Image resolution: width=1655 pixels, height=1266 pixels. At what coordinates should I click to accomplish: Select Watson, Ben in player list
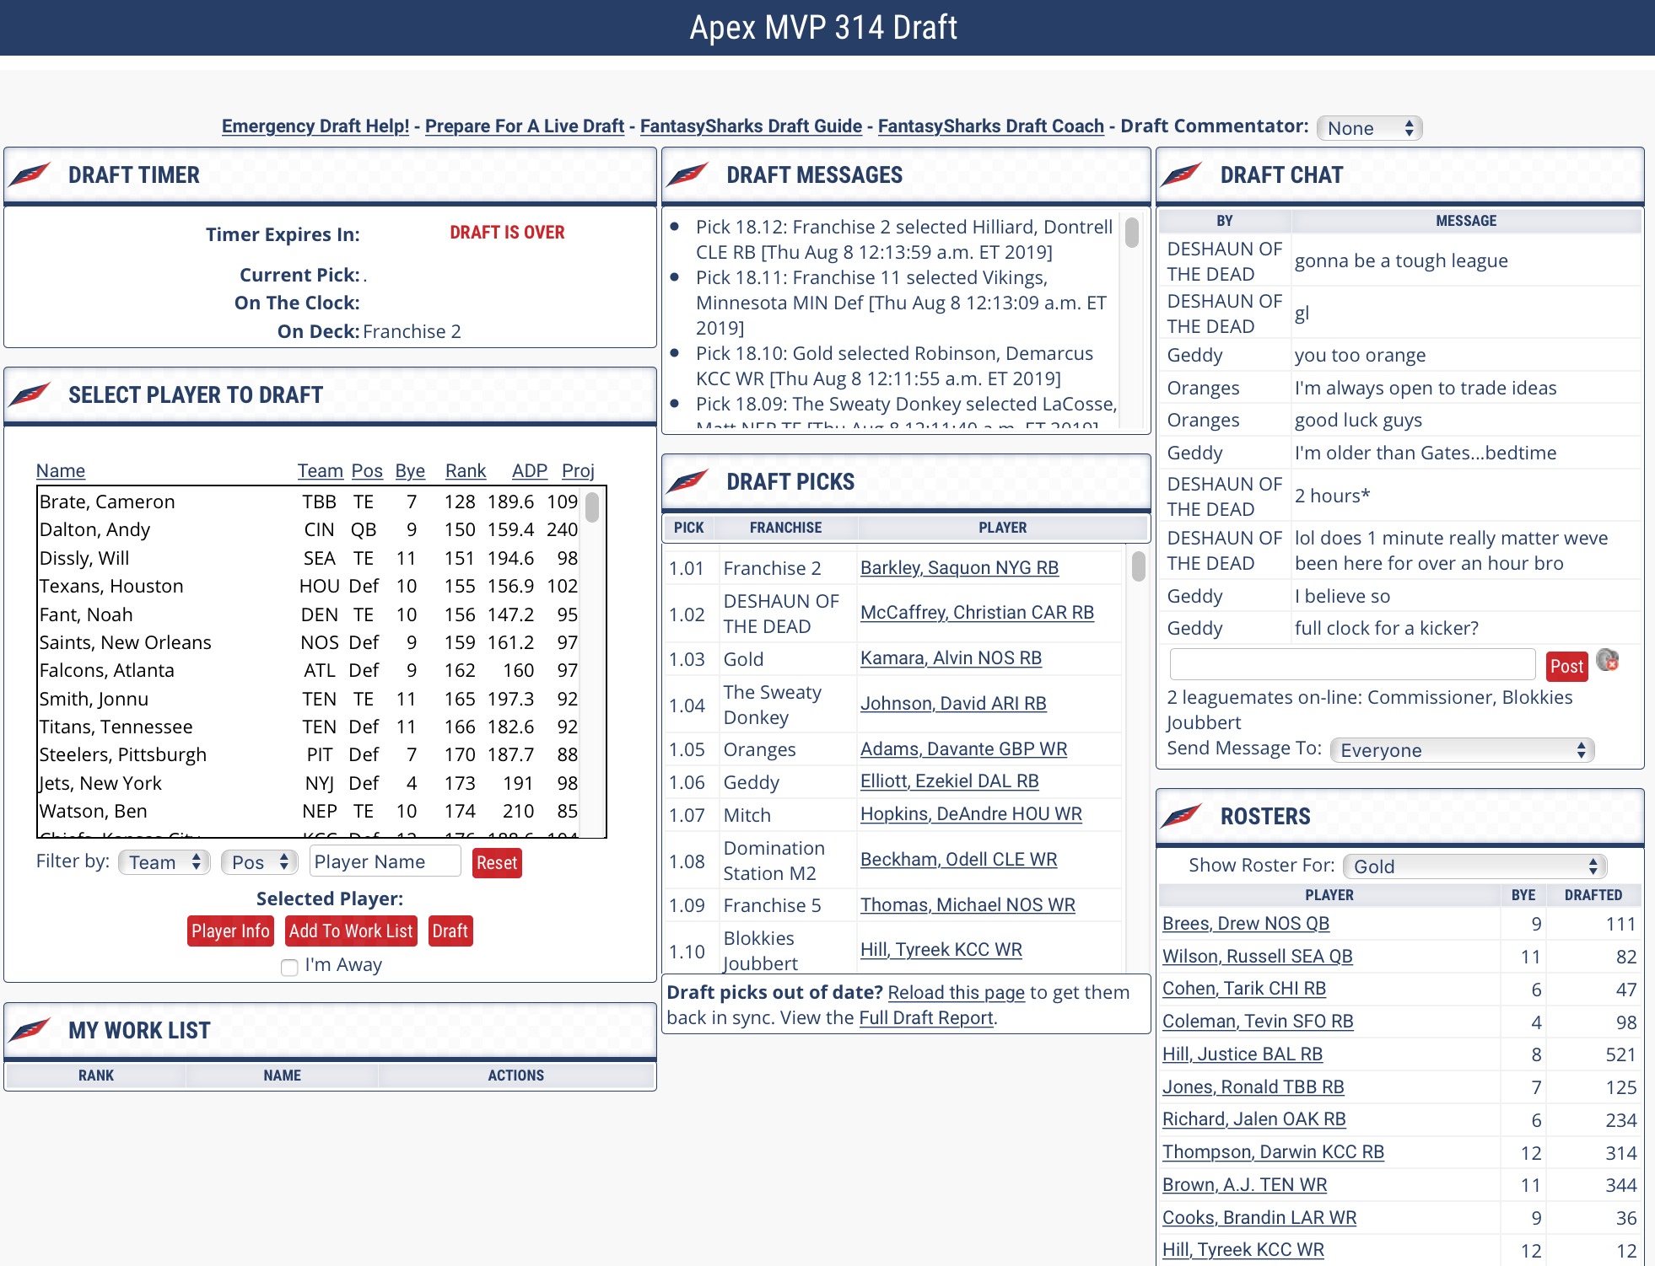(309, 811)
